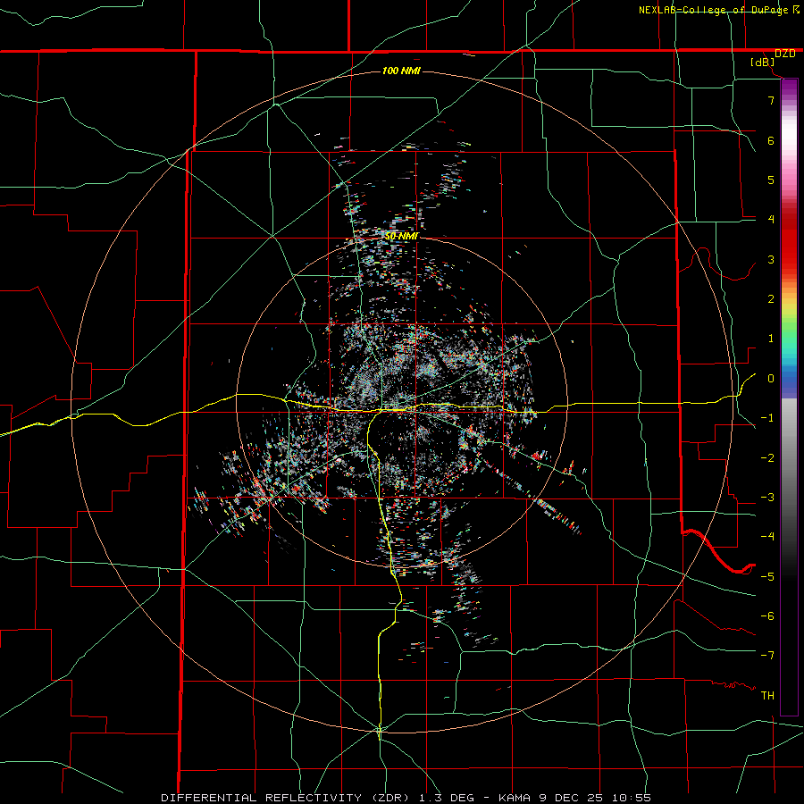The height and width of the screenshot is (804, 804).
Task: Click the 3 dB value on color scale
Action: (x=771, y=259)
